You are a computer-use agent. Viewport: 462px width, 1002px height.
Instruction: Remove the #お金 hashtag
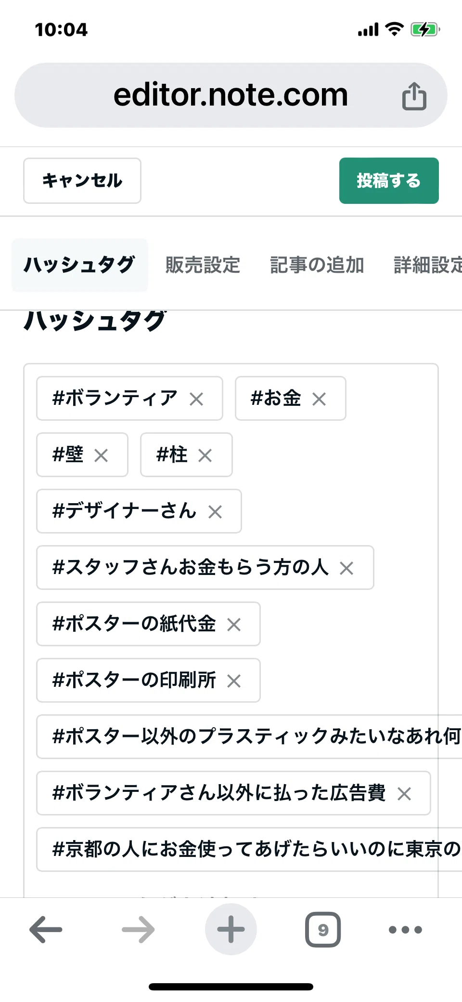(x=319, y=399)
